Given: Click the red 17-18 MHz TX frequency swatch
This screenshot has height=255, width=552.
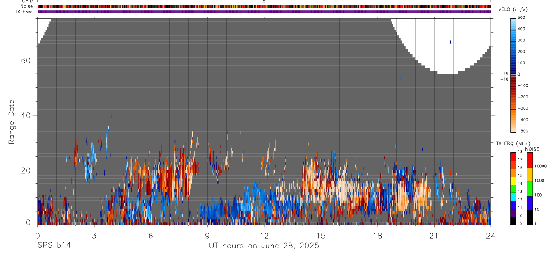Looking at the screenshot, I should point(513,157).
